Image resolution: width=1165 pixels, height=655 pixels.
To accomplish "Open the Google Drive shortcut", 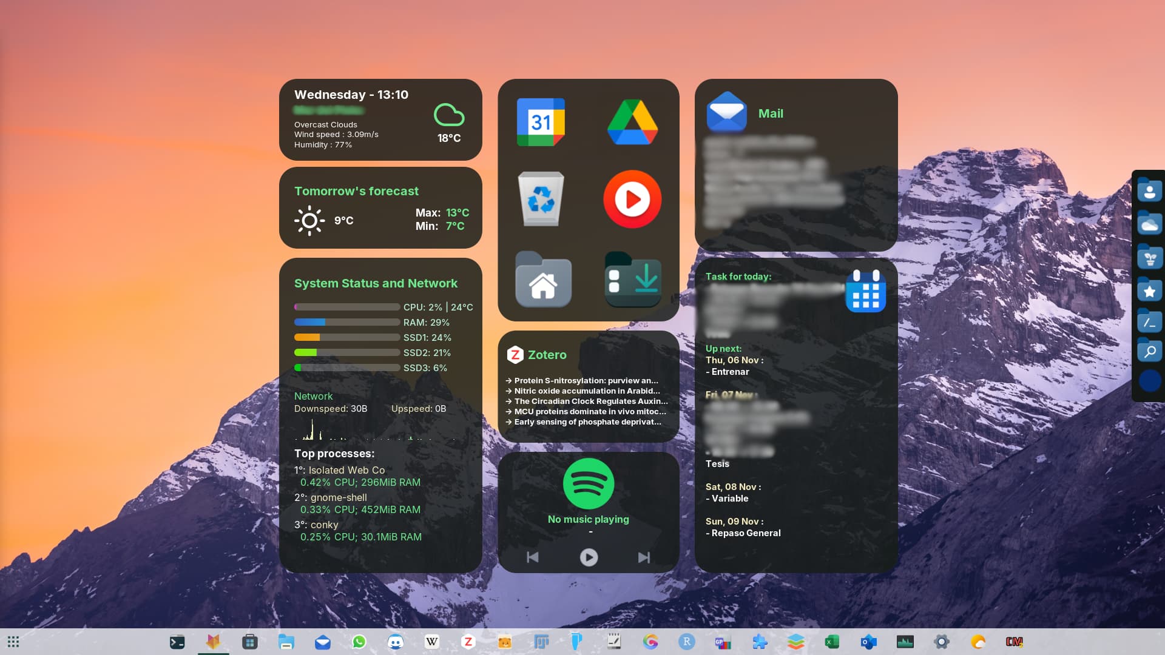I will click(632, 122).
